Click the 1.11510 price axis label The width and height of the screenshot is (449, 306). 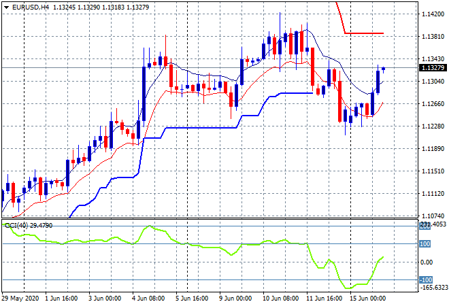(433, 171)
